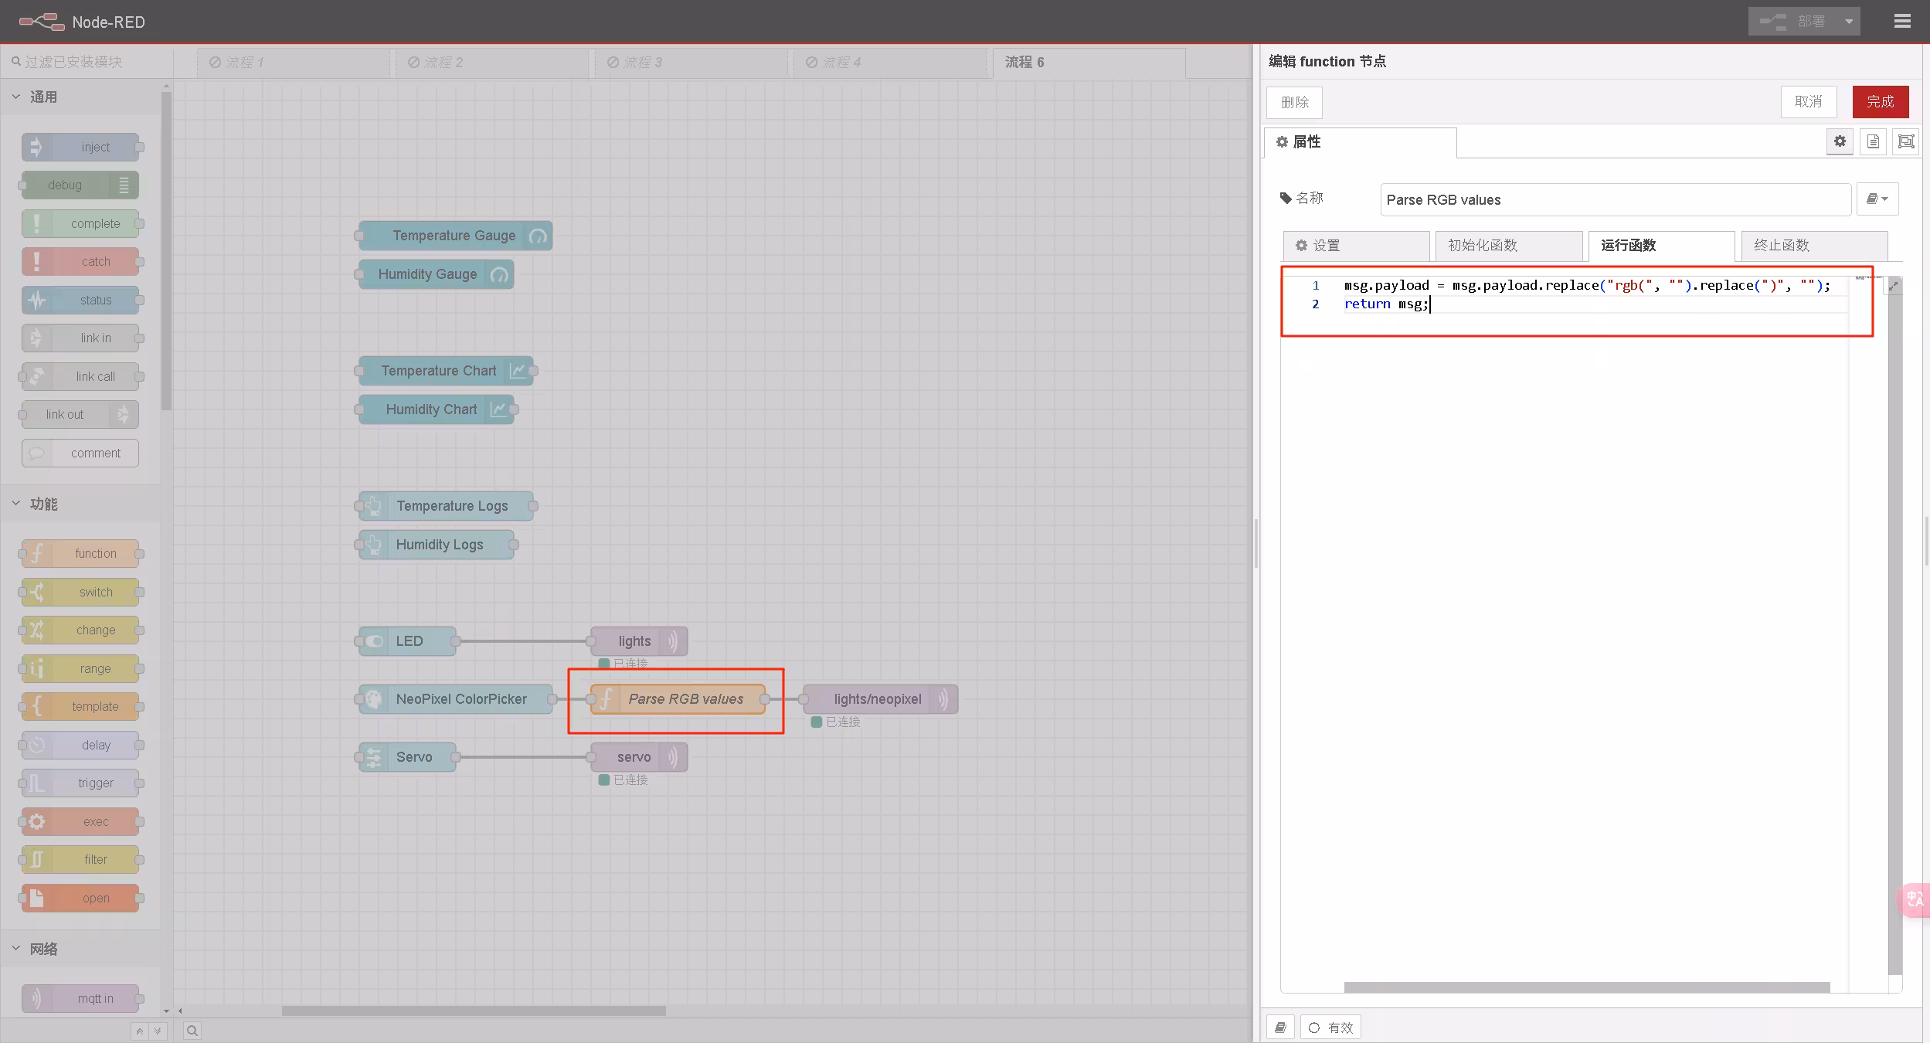1930x1043 pixels.
Task: Open the deploy options dropdown arrow
Action: (x=1849, y=22)
